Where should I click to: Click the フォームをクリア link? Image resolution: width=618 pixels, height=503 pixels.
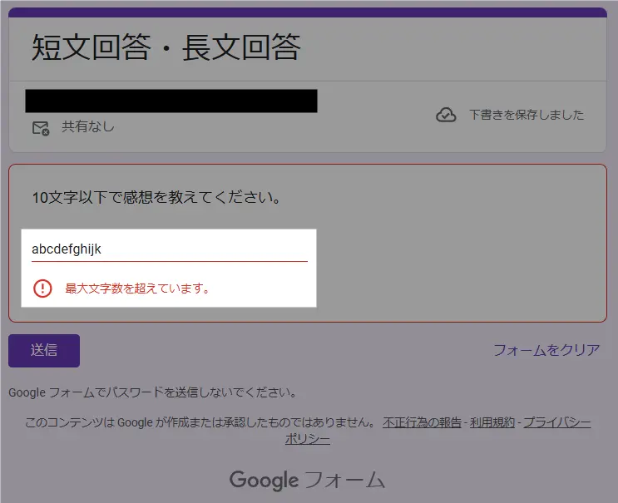pos(546,350)
